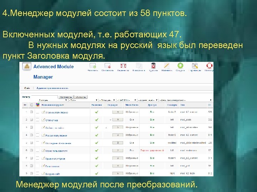Open the Администраторская панель menu item
The height and width of the screenshot is (192, 257).
[x=52, y=88]
